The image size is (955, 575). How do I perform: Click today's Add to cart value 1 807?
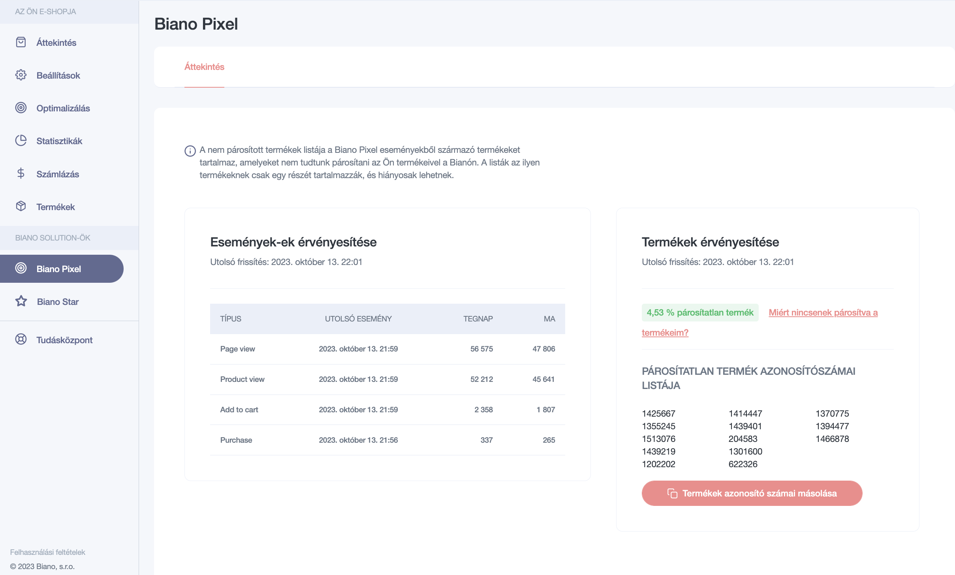(545, 410)
